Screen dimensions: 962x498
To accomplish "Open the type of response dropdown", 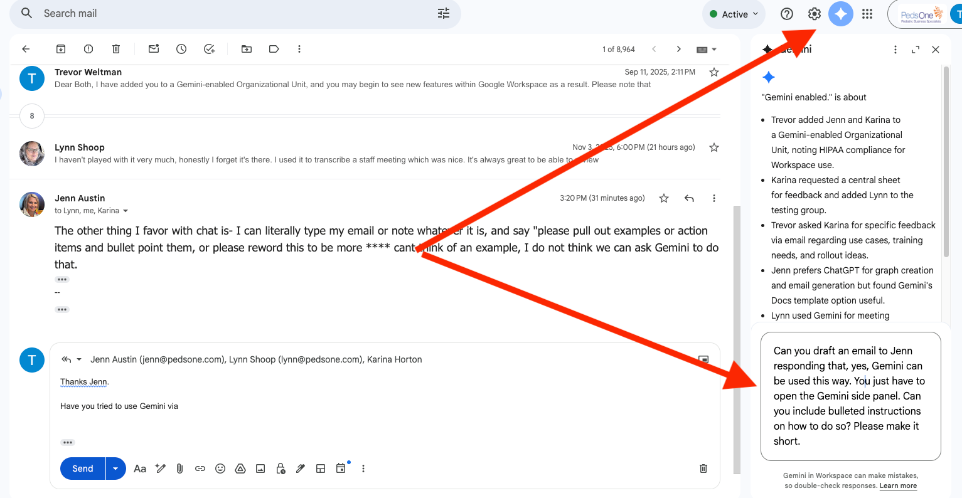I will [x=71, y=359].
